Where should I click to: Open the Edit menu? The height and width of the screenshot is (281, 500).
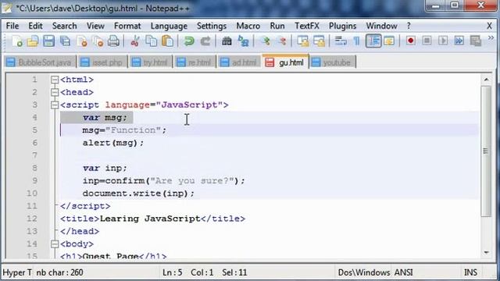tap(35, 26)
